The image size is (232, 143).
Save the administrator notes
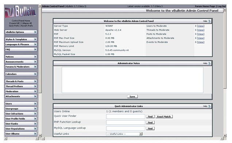[132, 97]
